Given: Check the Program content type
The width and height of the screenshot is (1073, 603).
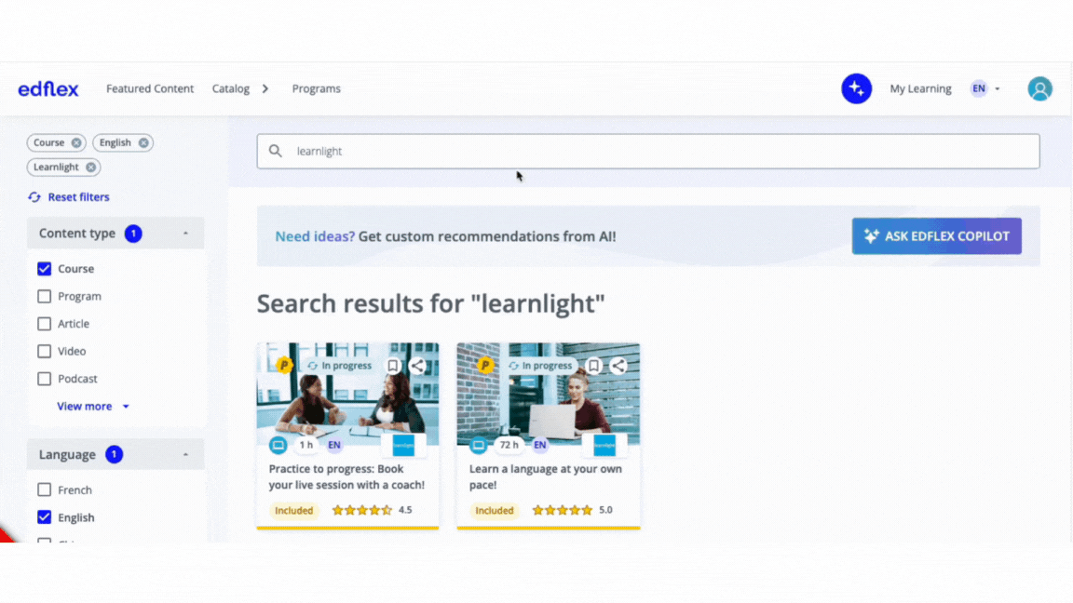Looking at the screenshot, I should (x=45, y=296).
